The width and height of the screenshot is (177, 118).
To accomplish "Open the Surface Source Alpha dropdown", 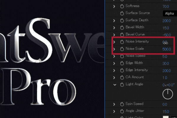I will (x=169, y=13).
